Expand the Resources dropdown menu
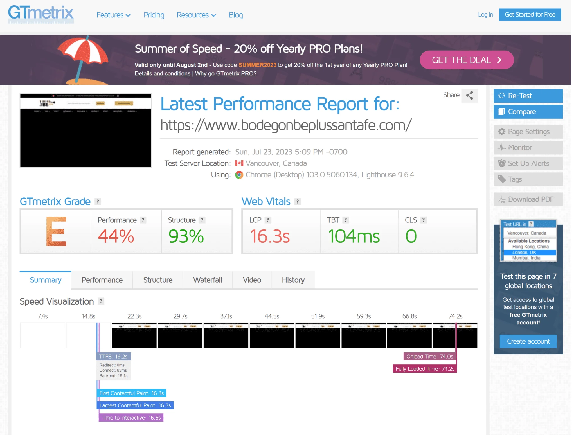The height and width of the screenshot is (435, 576). click(x=196, y=15)
